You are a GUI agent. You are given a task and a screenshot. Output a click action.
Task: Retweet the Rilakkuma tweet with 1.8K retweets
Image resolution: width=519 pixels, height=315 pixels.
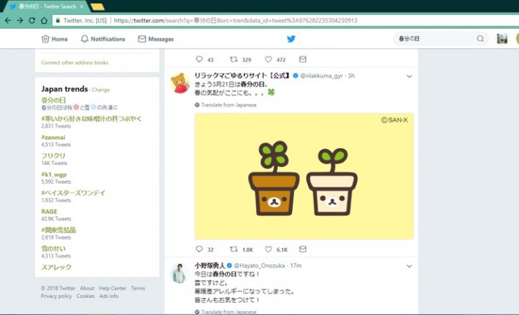tap(234, 249)
